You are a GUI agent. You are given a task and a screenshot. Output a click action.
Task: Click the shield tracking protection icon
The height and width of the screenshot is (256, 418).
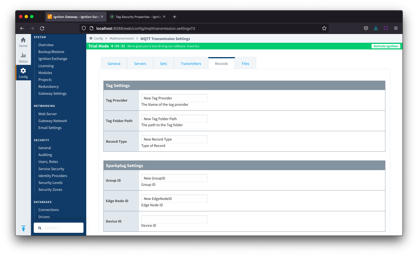coord(84,28)
